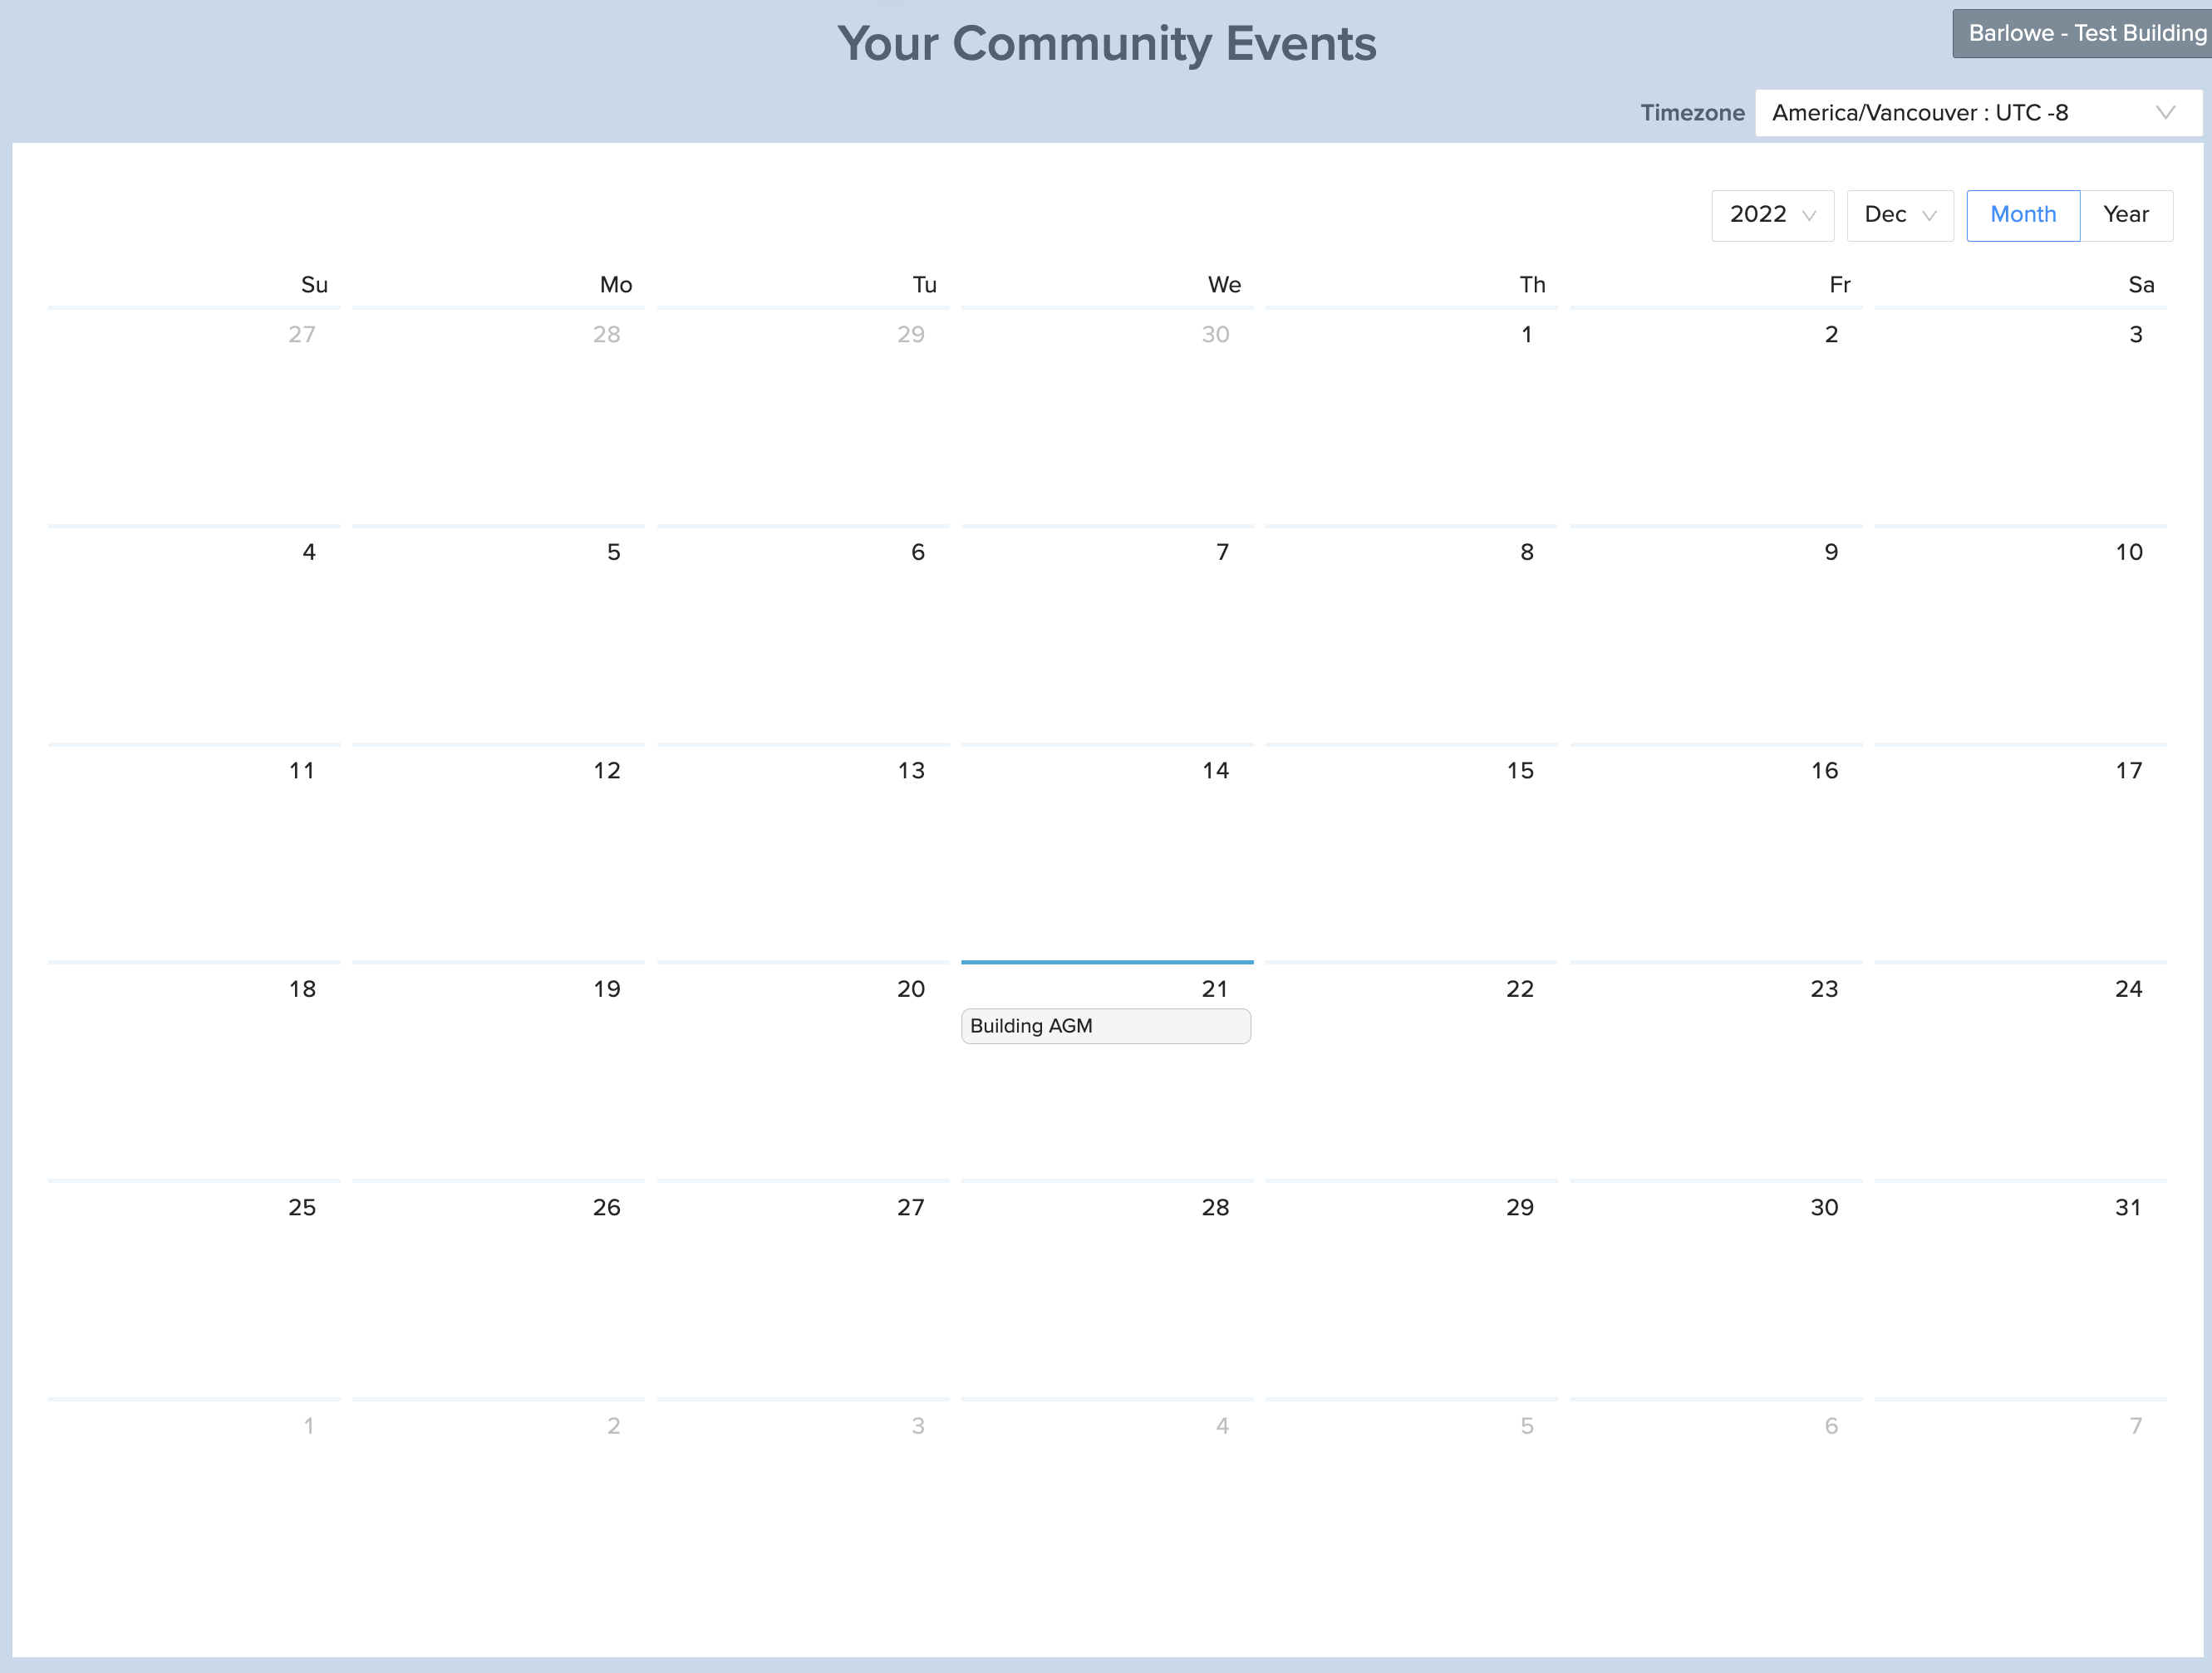The image size is (2212, 1673).
Task: Select December 2 date cell
Action: pyautogui.click(x=1716, y=415)
